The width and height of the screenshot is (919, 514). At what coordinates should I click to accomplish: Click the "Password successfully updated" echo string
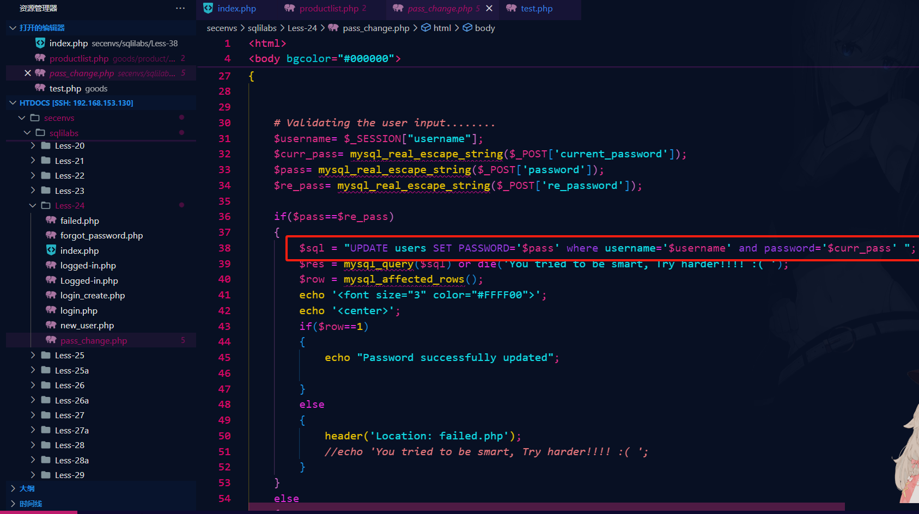coord(455,358)
